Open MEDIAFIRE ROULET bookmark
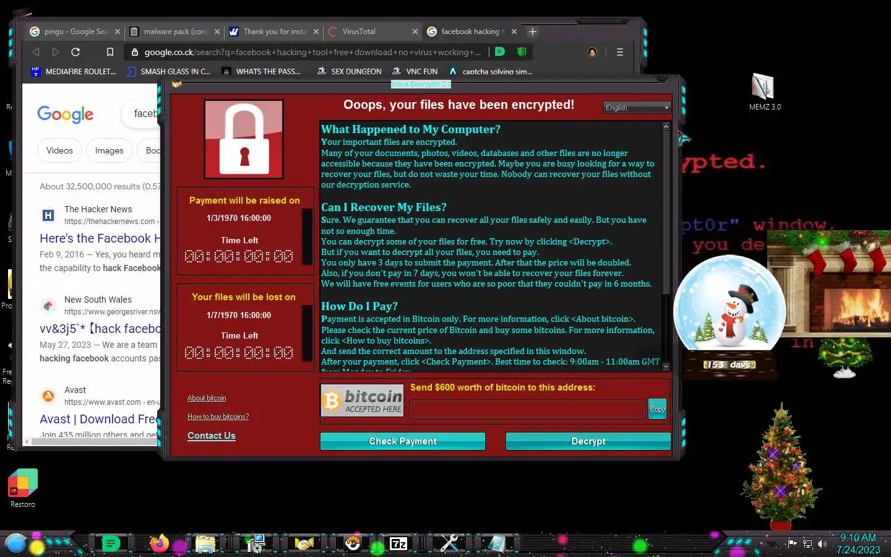The width and height of the screenshot is (891, 557). 74,72
